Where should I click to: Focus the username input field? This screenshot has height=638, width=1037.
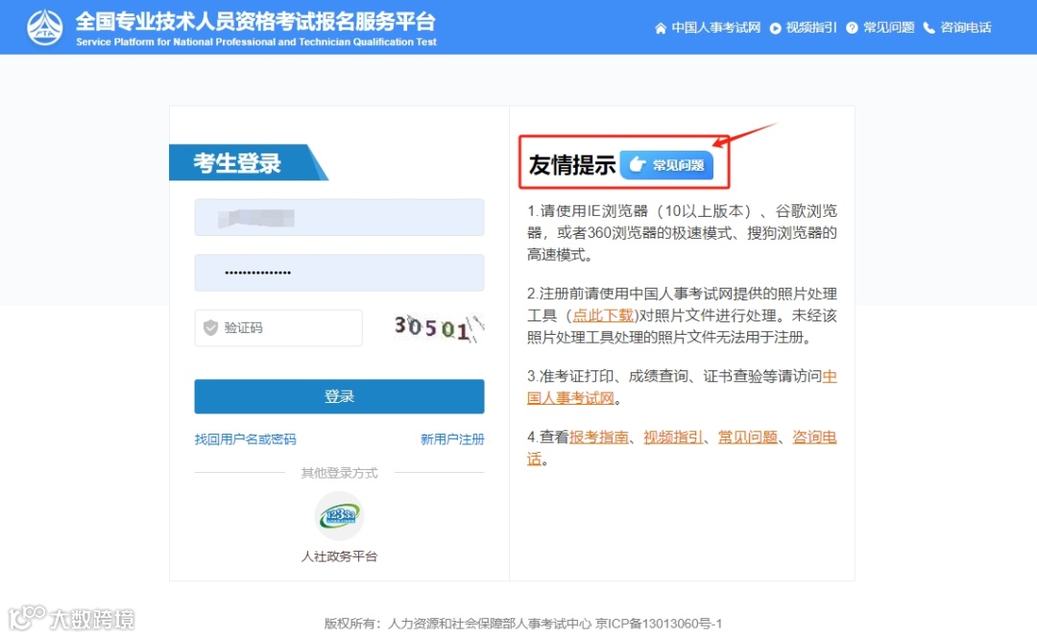click(339, 218)
